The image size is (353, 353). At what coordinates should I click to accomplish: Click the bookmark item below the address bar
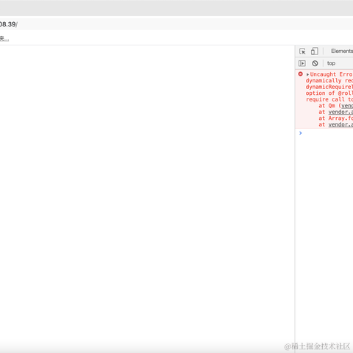pyautogui.click(x=4, y=39)
